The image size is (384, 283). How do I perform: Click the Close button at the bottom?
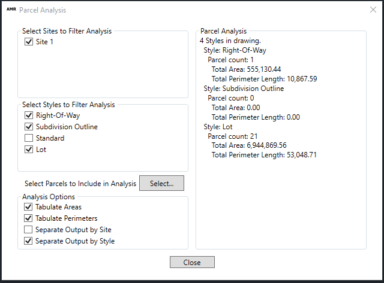(x=192, y=263)
